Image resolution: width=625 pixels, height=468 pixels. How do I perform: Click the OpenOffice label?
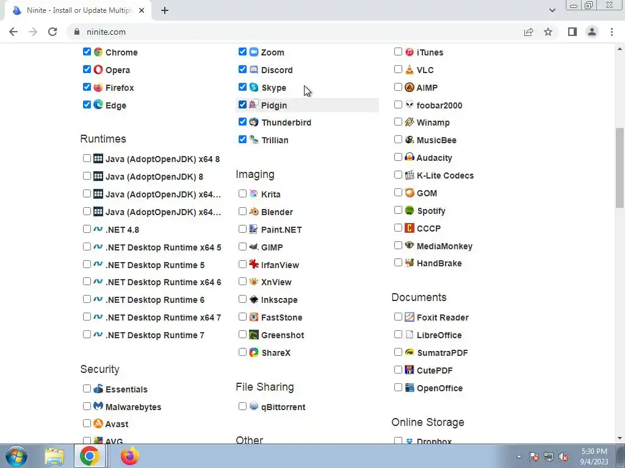[x=439, y=388]
